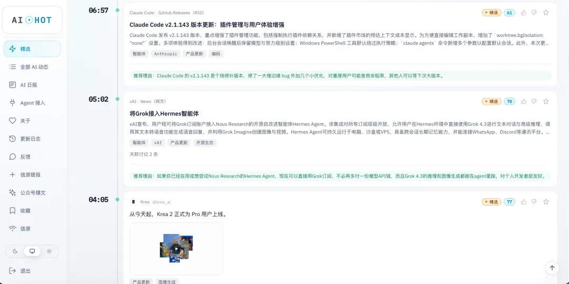Switch to light mode sun toggle
Screen dimensions: 569x284
(49, 251)
